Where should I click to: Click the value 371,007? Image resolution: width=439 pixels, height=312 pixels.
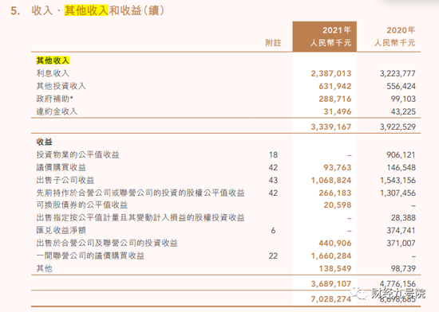pyautogui.click(x=401, y=243)
